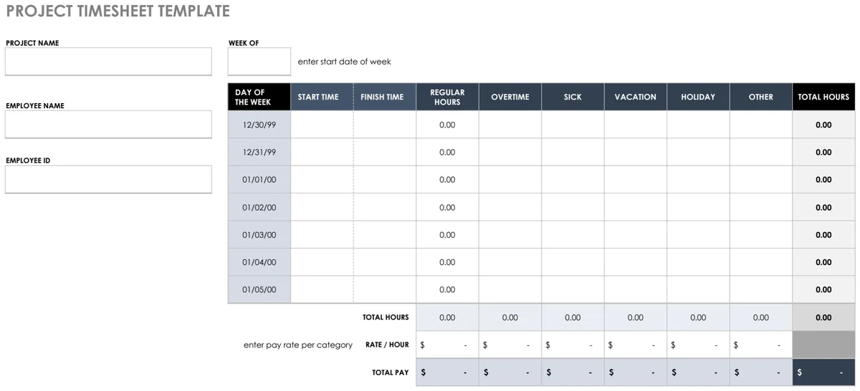Click the date cell 12/30/99
The height and width of the screenshot is (391, 860).
[x=259, y=125]
